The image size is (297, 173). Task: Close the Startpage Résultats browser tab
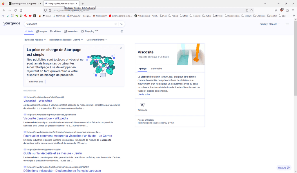point(77,3)
